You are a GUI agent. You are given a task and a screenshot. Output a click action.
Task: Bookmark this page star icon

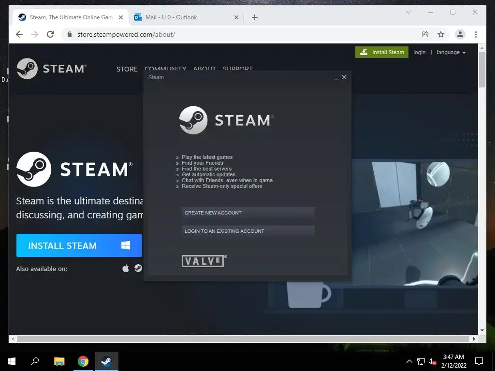pos(441,34)
